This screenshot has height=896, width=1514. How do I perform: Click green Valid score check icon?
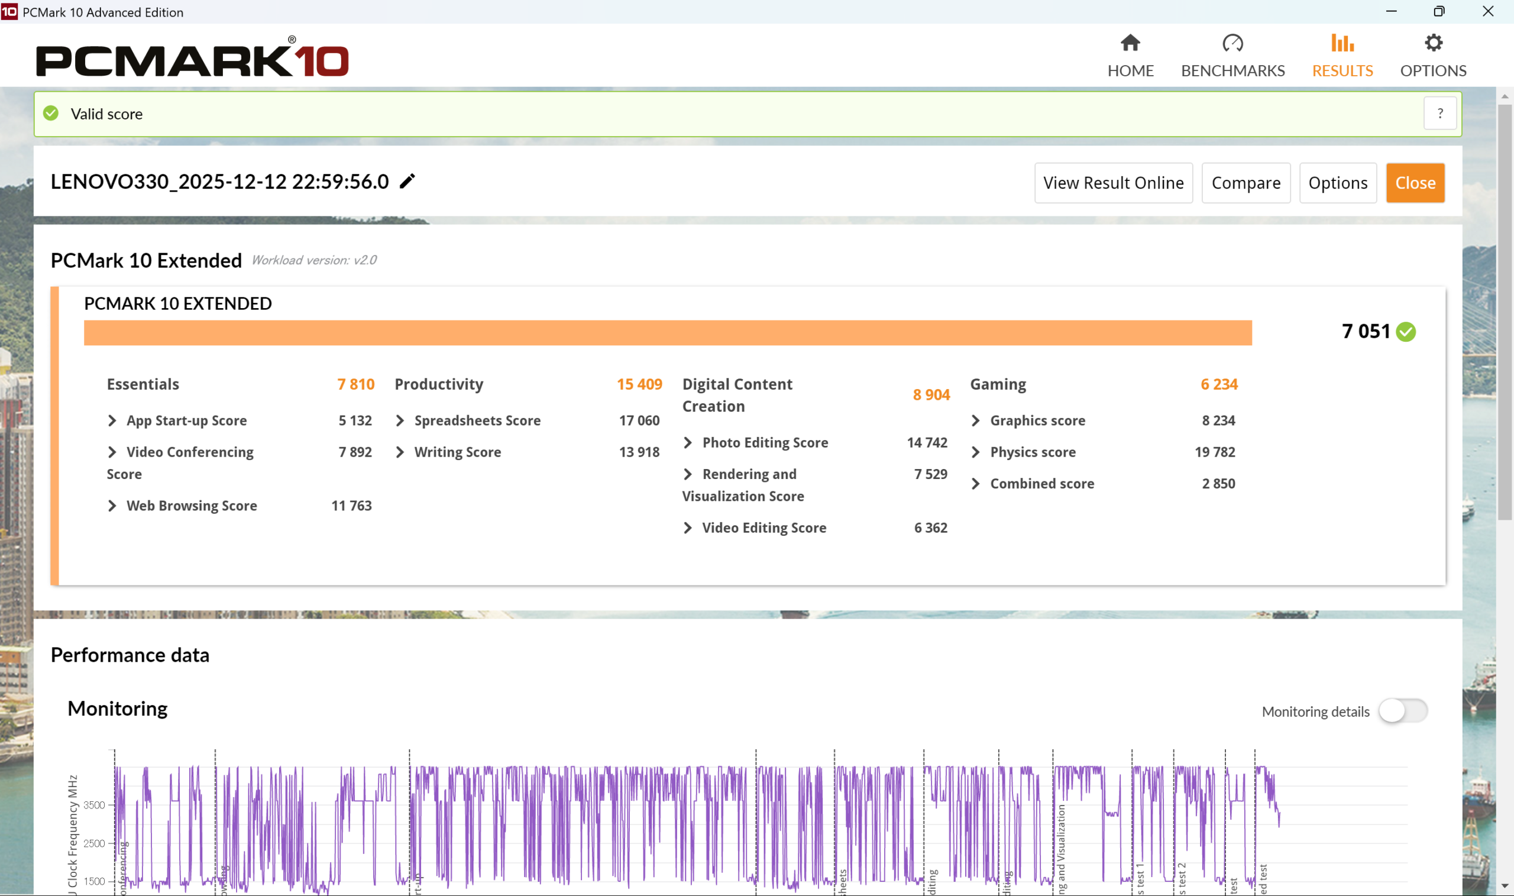pos(51,114)
